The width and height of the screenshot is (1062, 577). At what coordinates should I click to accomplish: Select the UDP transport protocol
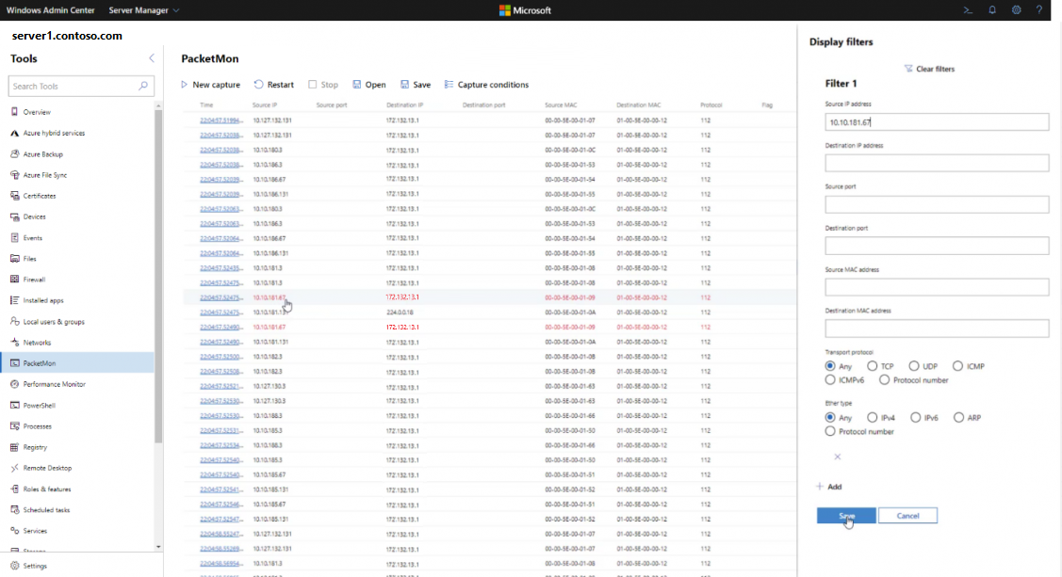point(914,366)
